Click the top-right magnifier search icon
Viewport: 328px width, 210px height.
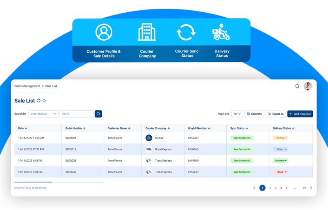coord(297,86)
